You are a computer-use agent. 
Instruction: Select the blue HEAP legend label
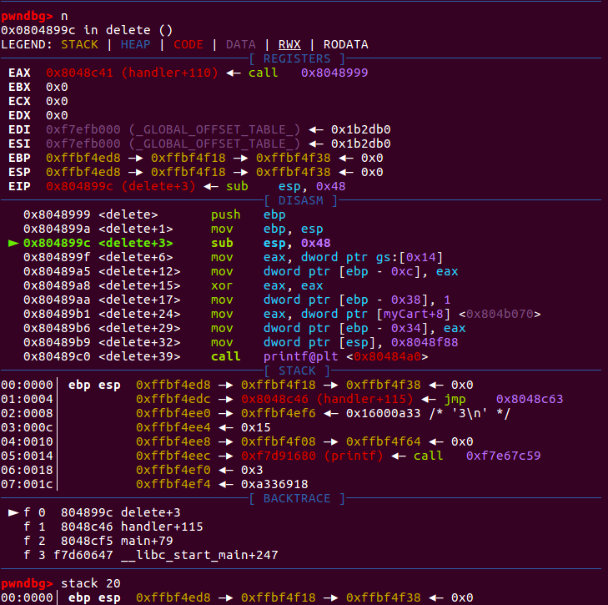click(x=136, y=44)
